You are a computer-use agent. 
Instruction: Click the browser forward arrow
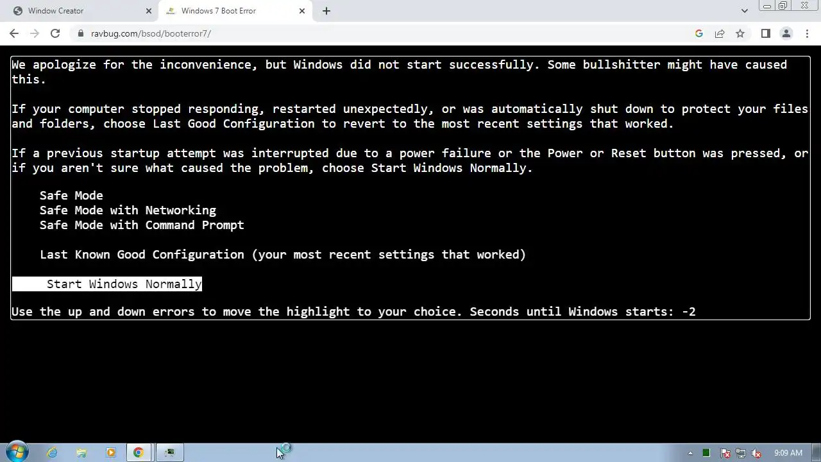click(x=35, y=33)
